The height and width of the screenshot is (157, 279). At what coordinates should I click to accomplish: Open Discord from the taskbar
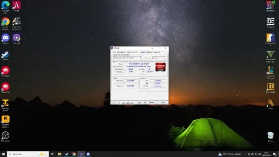pyautogui.click(x=88, y=154)
